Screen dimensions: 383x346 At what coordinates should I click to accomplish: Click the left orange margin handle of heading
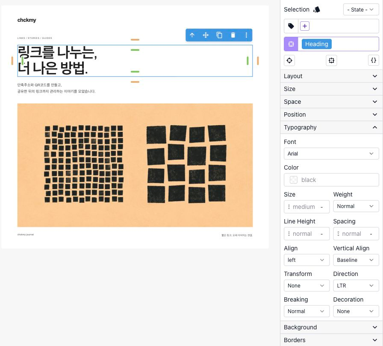pos(12,61)
